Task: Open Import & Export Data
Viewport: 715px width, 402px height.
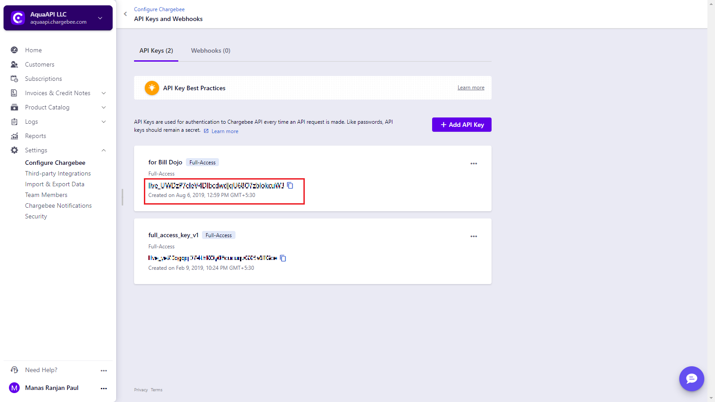Action: pyautogui.click(x=55, y=184)
